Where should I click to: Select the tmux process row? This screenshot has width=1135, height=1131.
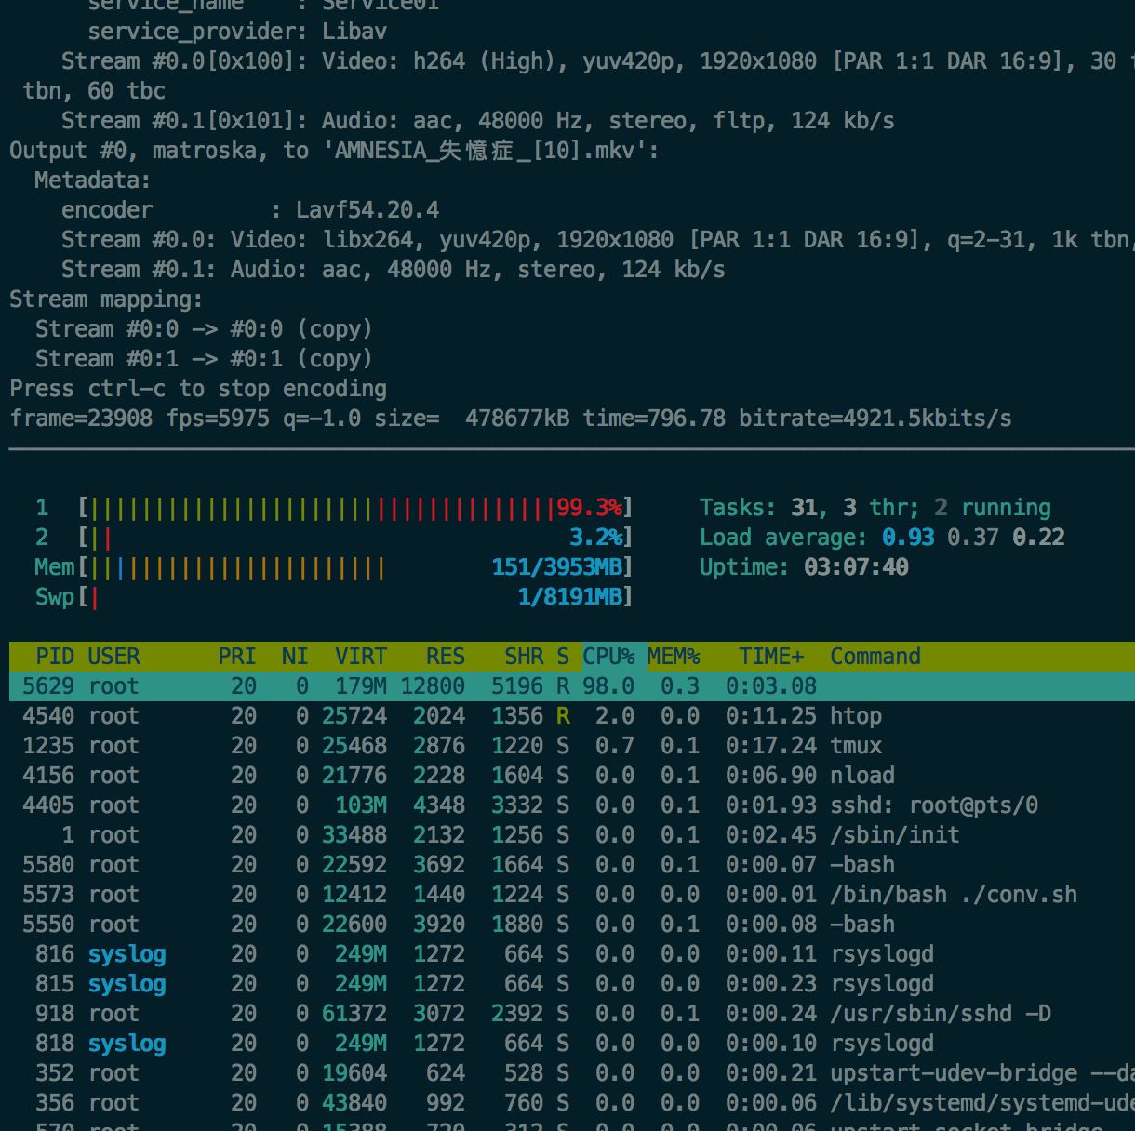coord(572,746)
